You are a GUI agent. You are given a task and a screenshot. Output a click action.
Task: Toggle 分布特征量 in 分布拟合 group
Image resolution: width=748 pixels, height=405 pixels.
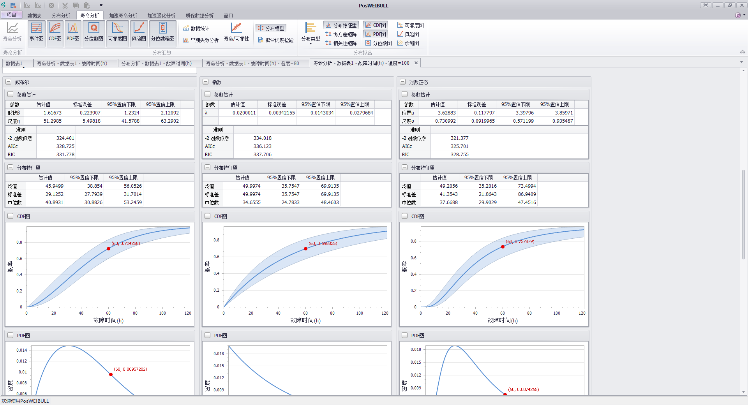[341, 25]
